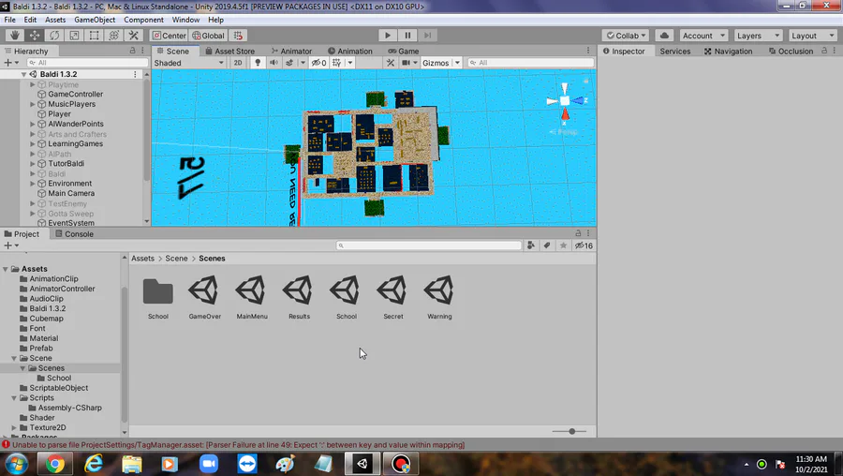Switch to the Animator tab
Image resolution: width=843 pixels, height=476 pixels.
(x=291, y=52)
